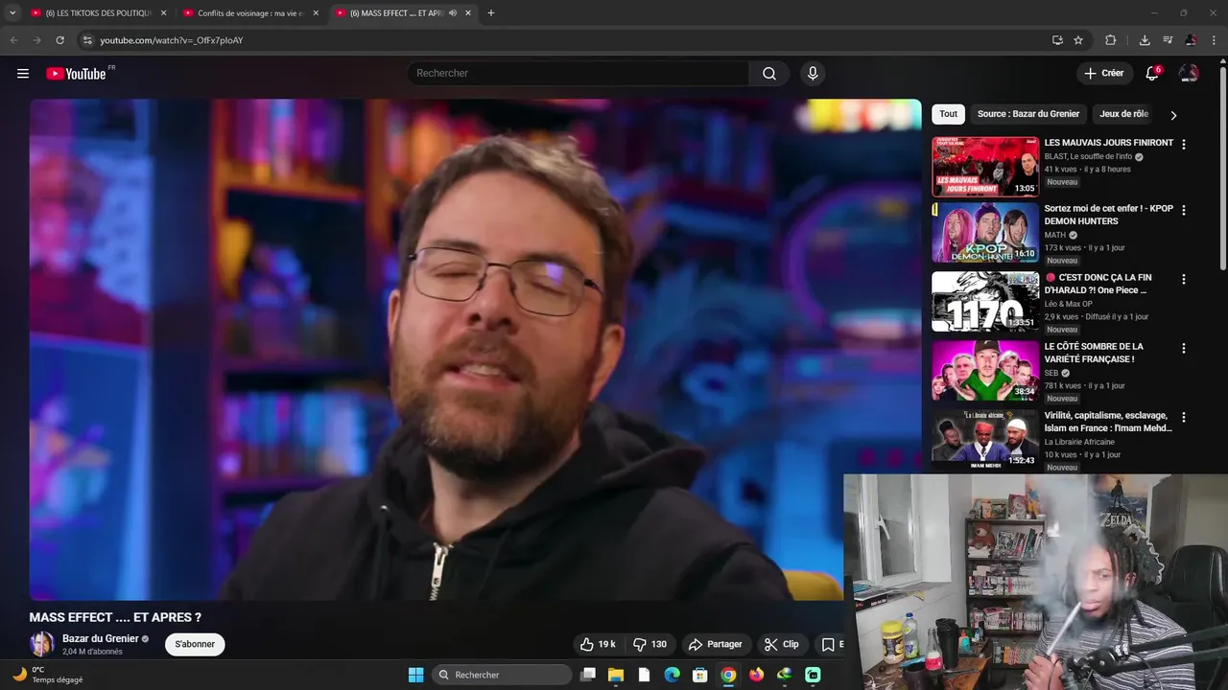Image resolution: width=1228 pixels, height=690 pixels.
Task: Create a clip with the Clip button
Action: click(x=782, y=644)
